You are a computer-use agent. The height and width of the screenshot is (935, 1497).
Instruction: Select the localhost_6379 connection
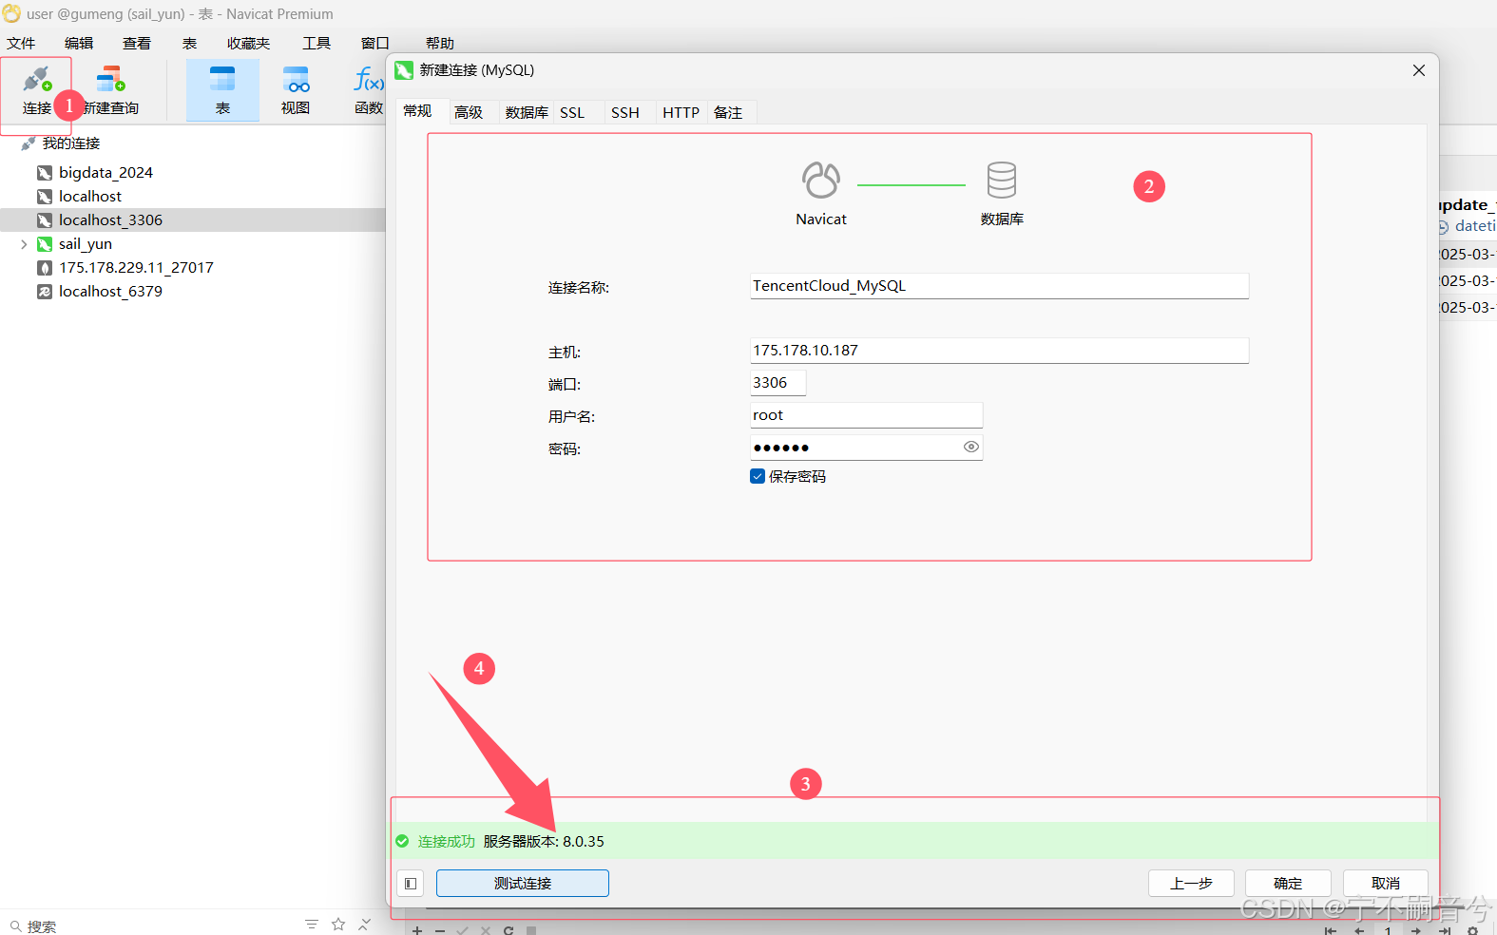click(x=110, y=292)
